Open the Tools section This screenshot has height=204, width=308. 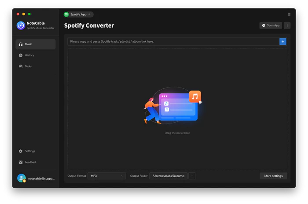[x=35, y=66]
